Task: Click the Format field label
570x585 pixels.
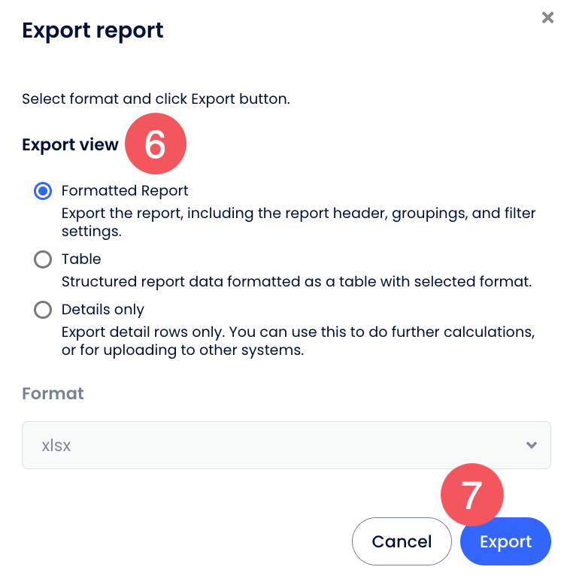Action: coord(53,393)
